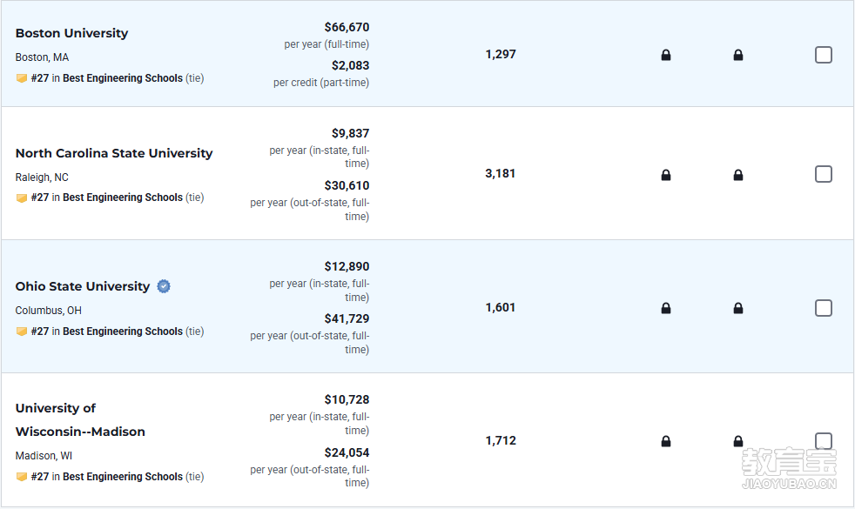Click first lock icon in Boston University row
Image resolution: width=855 pixels, height=509 pixels.
click(666, 55)
